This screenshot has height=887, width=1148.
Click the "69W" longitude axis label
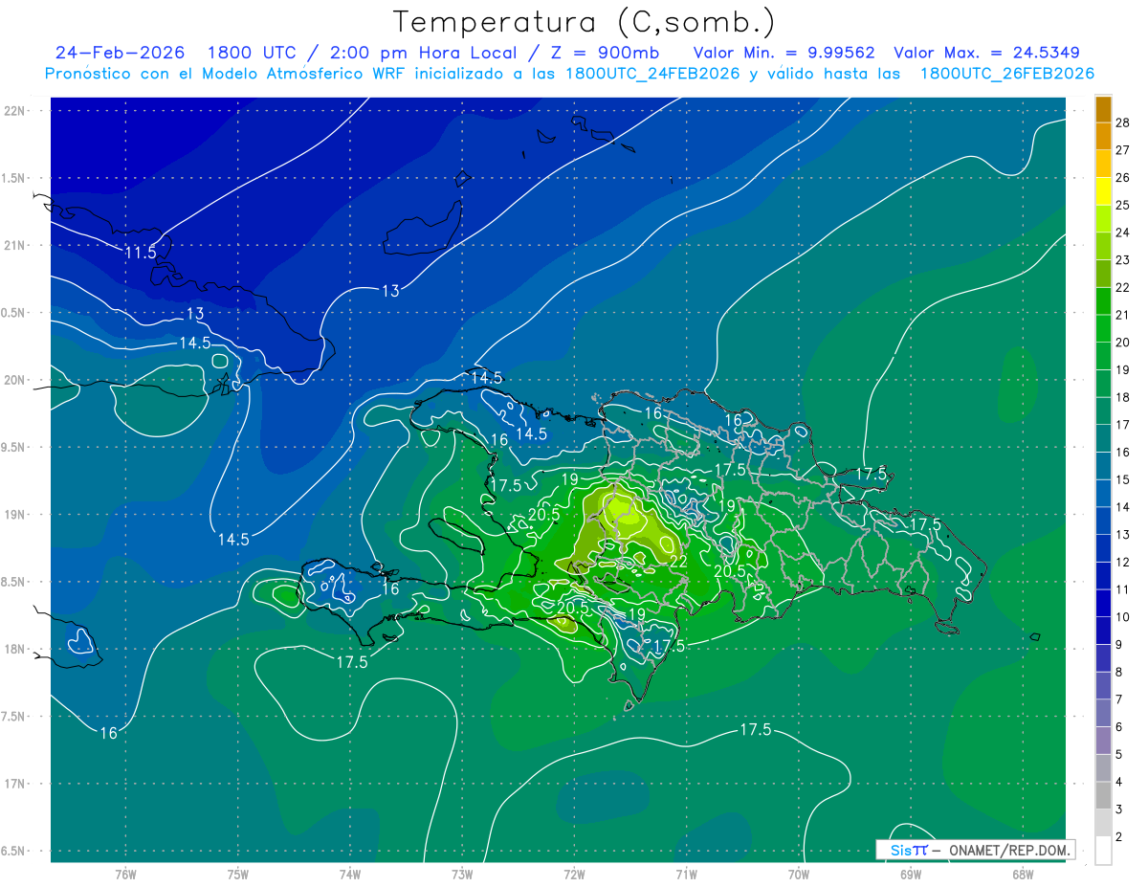(x=911, y=874)
